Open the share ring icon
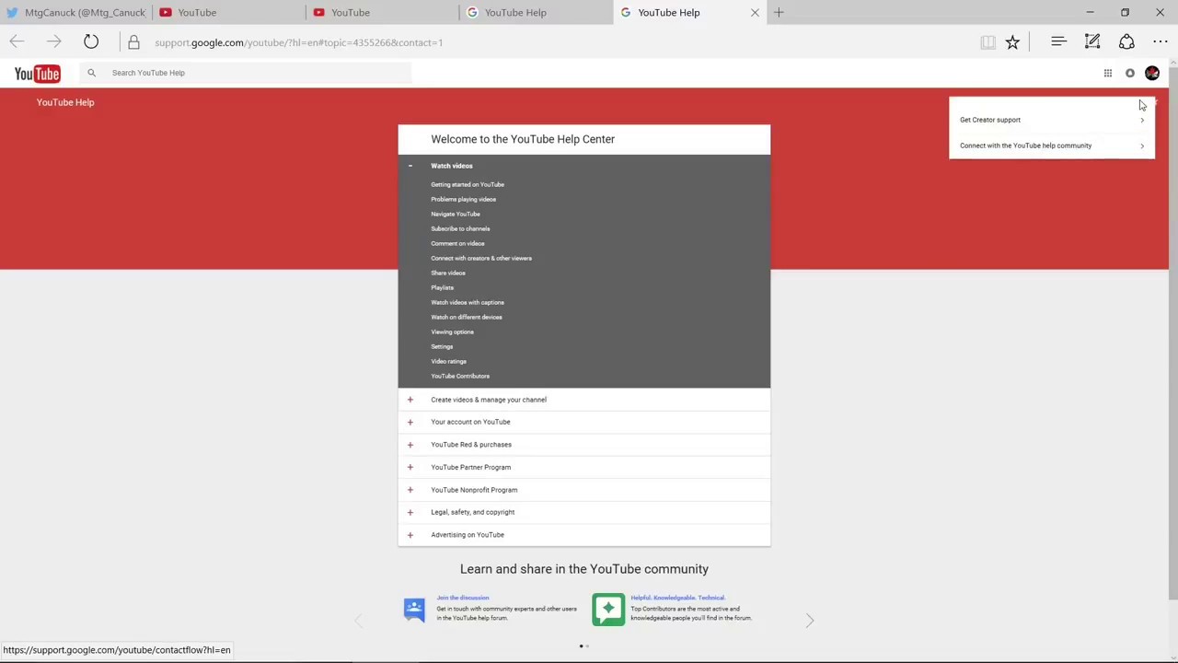This screenshot has width=1178, height=663. (1126, 42)
